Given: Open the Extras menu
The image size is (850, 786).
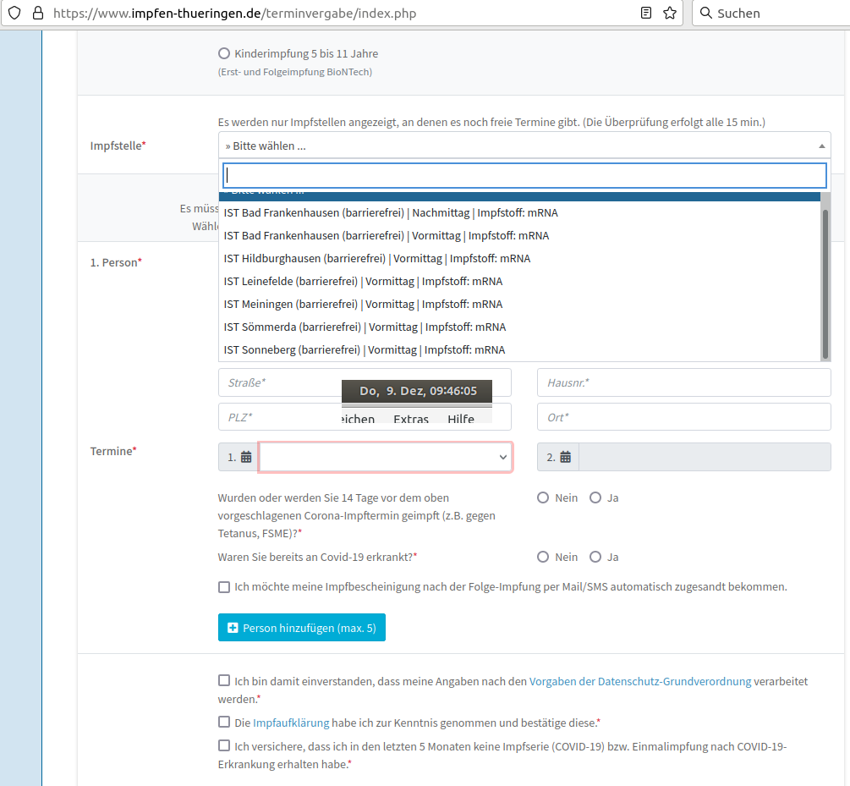Looking at the screenshot, I should pyautogui.click(x=411, y=420).
